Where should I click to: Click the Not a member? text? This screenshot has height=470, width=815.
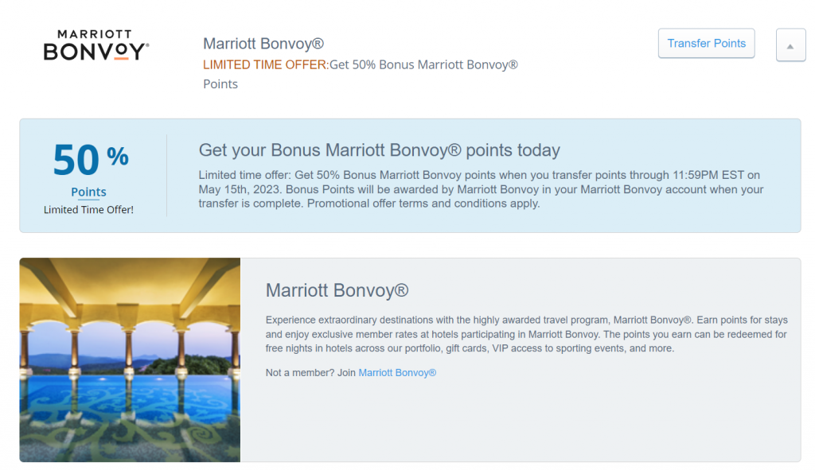310,372
